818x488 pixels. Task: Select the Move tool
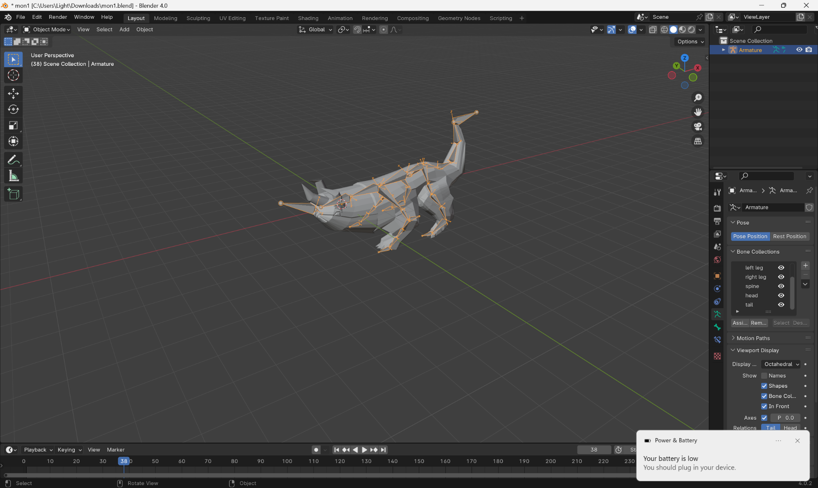(13, 93)
